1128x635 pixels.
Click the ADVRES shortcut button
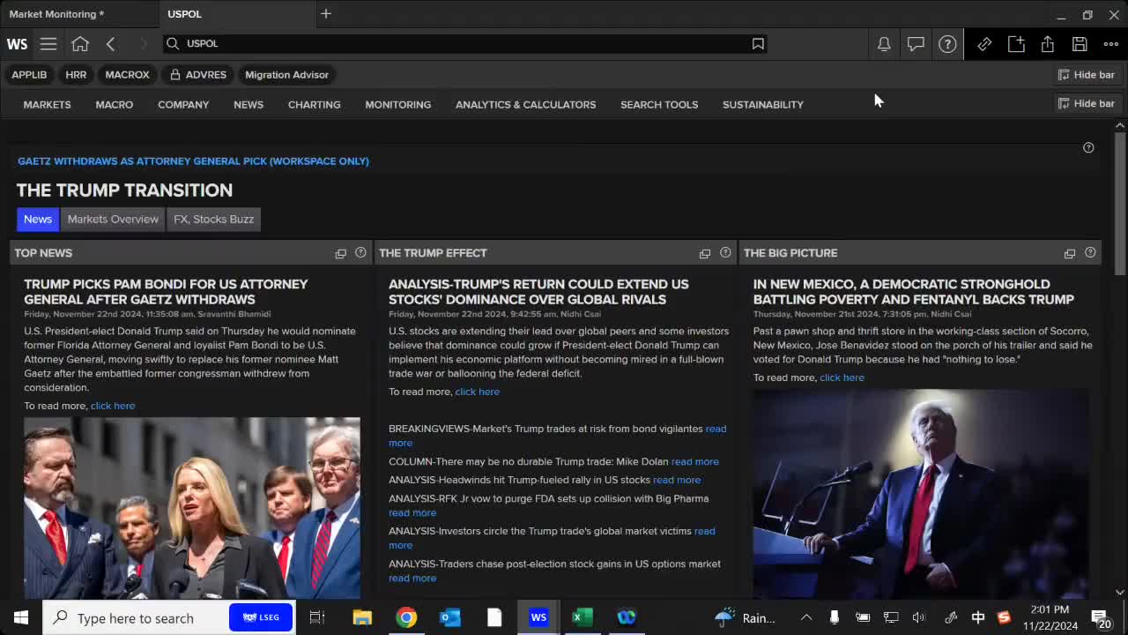pyautogui.click(x=198, y=75)
